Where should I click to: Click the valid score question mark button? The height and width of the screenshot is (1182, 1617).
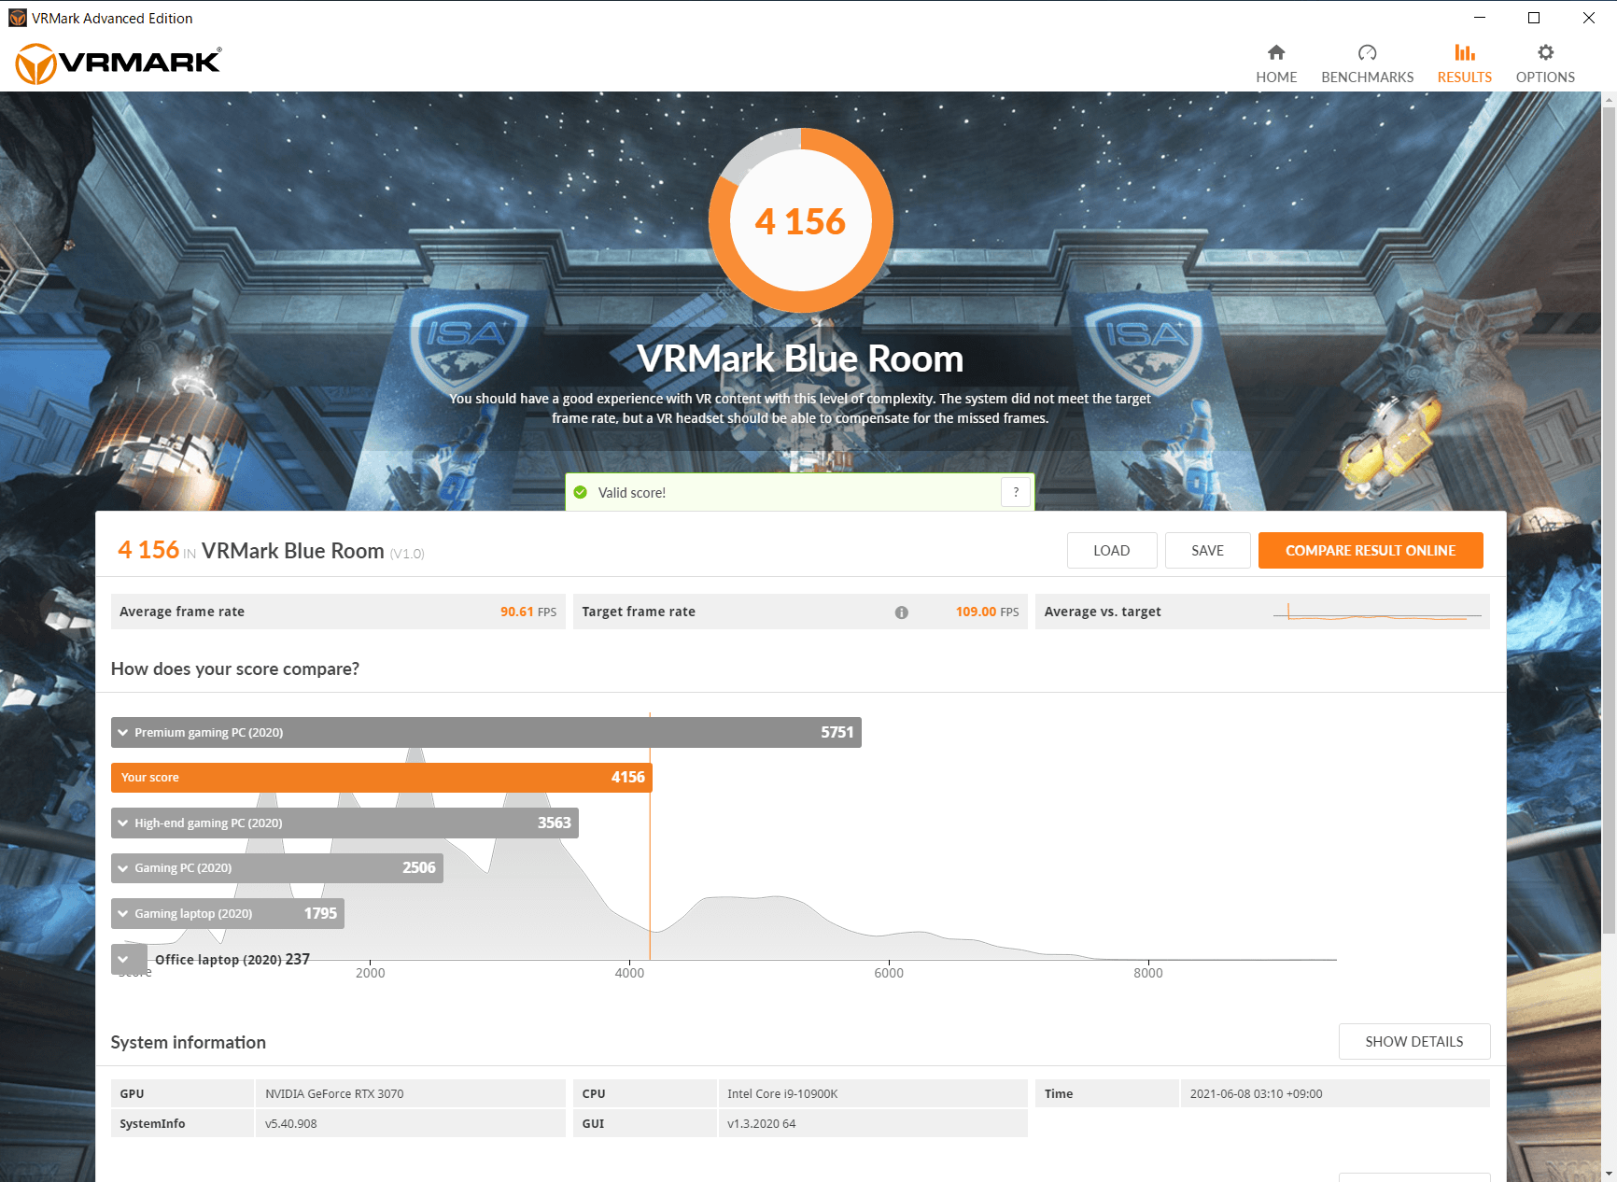click(1016, 492)
